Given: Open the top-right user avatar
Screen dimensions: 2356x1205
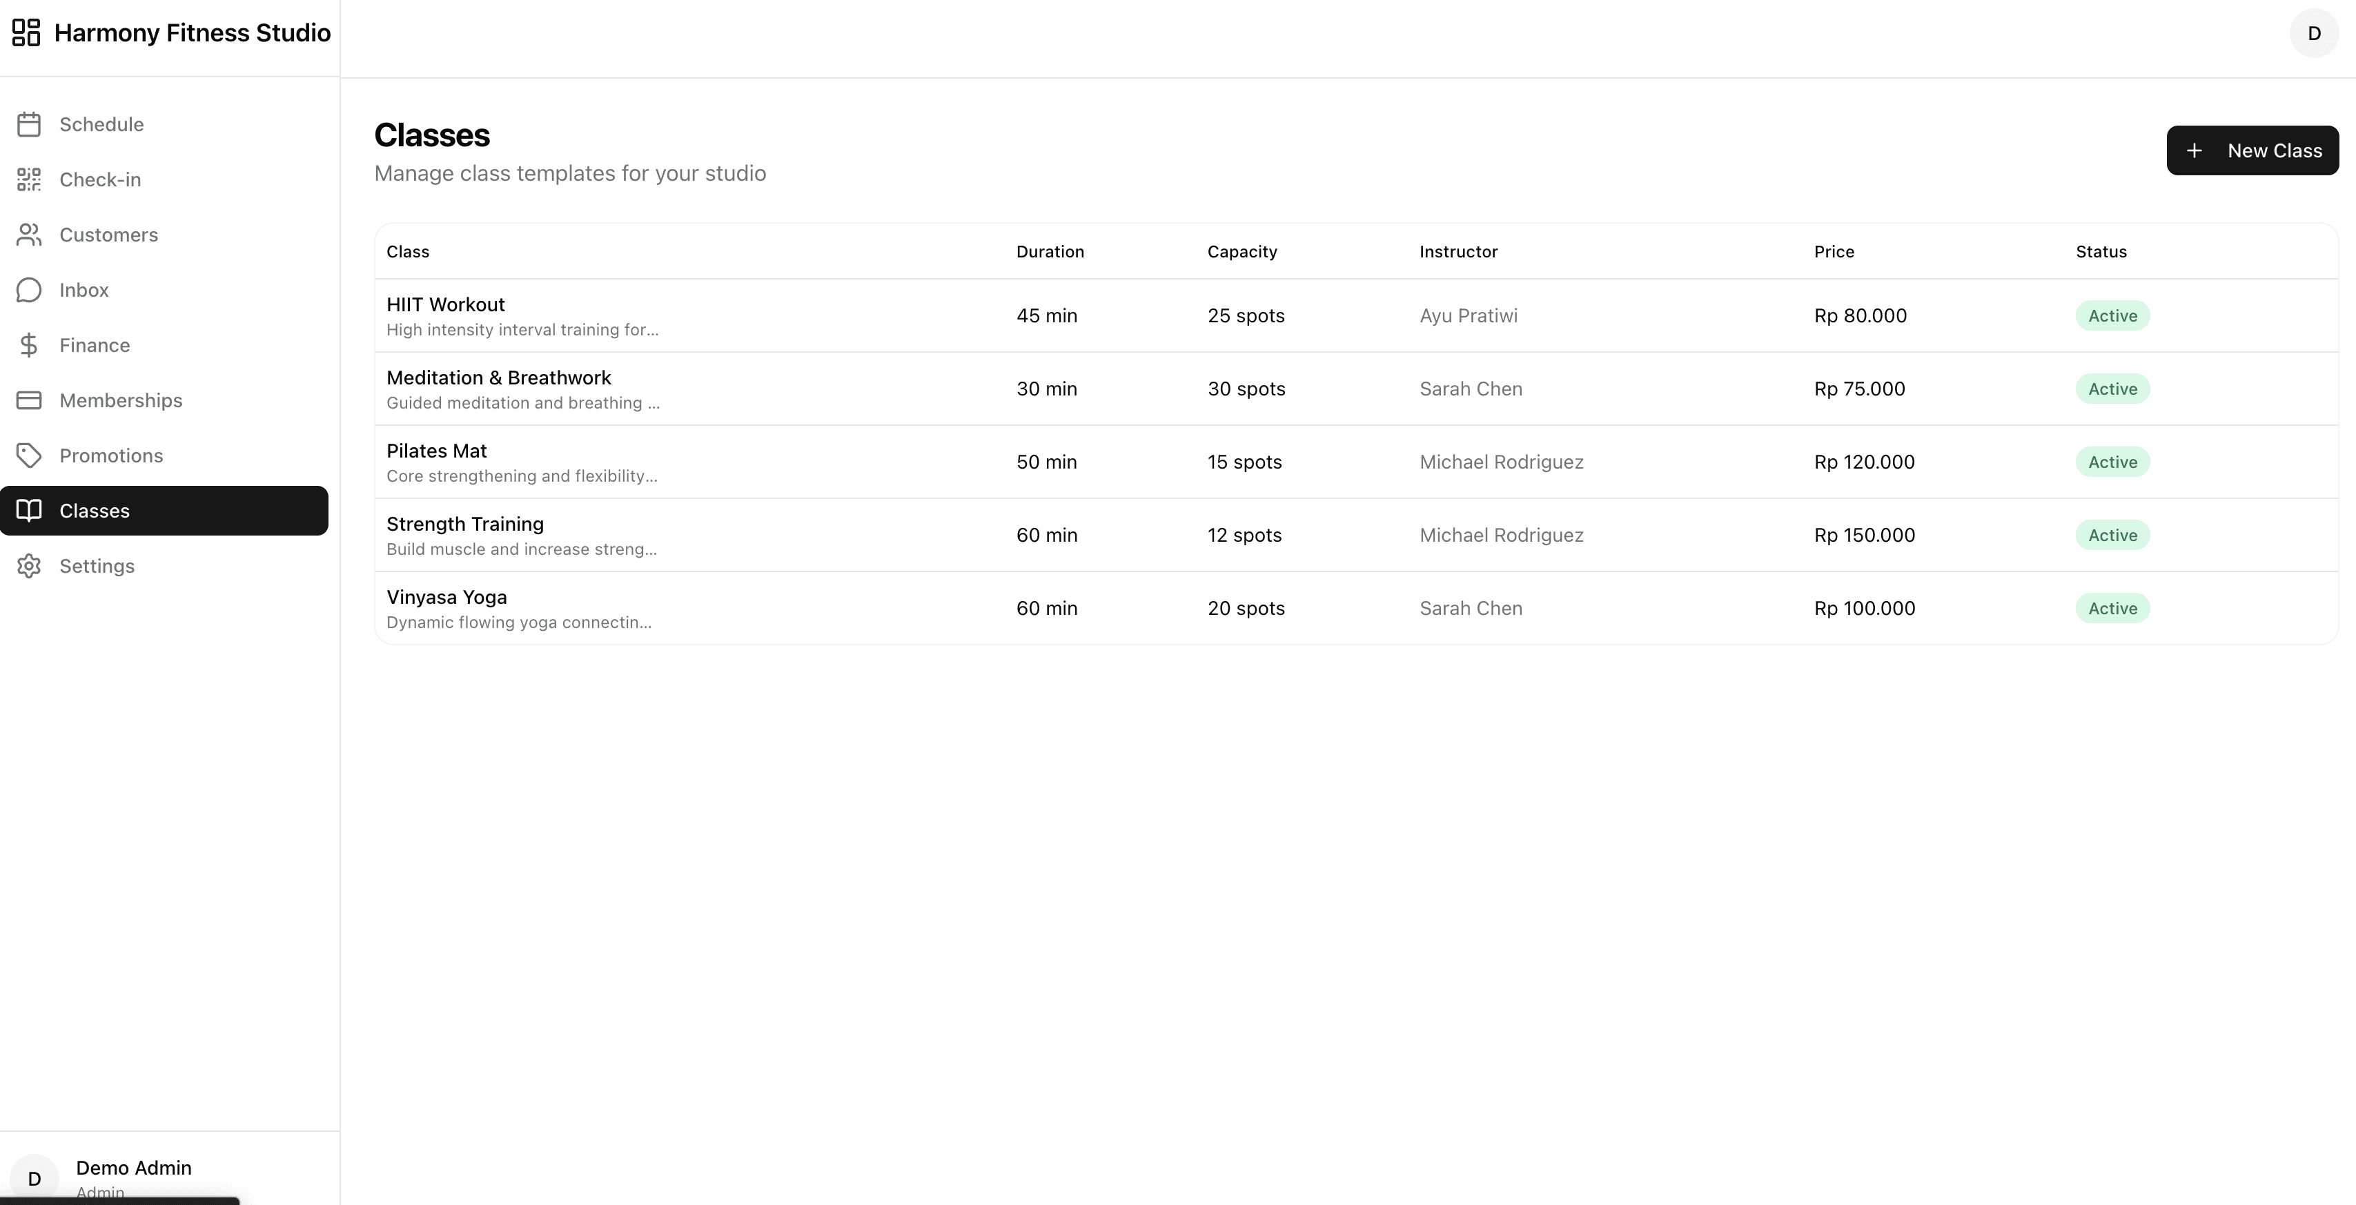Looking at the screenshot, I should pos(2314,34).
